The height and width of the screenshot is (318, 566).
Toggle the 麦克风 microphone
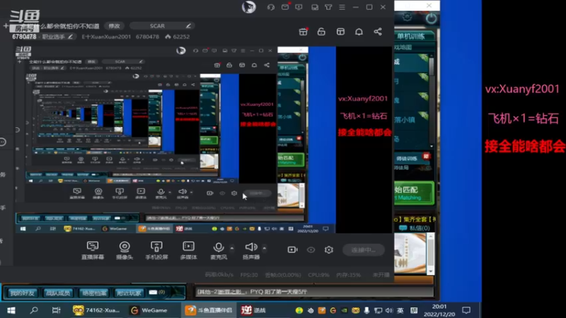pos(219,250)
